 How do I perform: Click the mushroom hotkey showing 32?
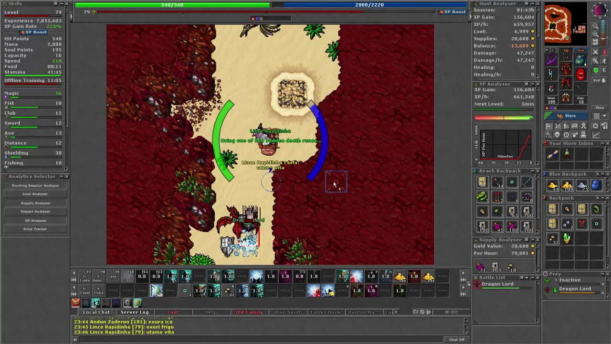[x=228, y=290]
